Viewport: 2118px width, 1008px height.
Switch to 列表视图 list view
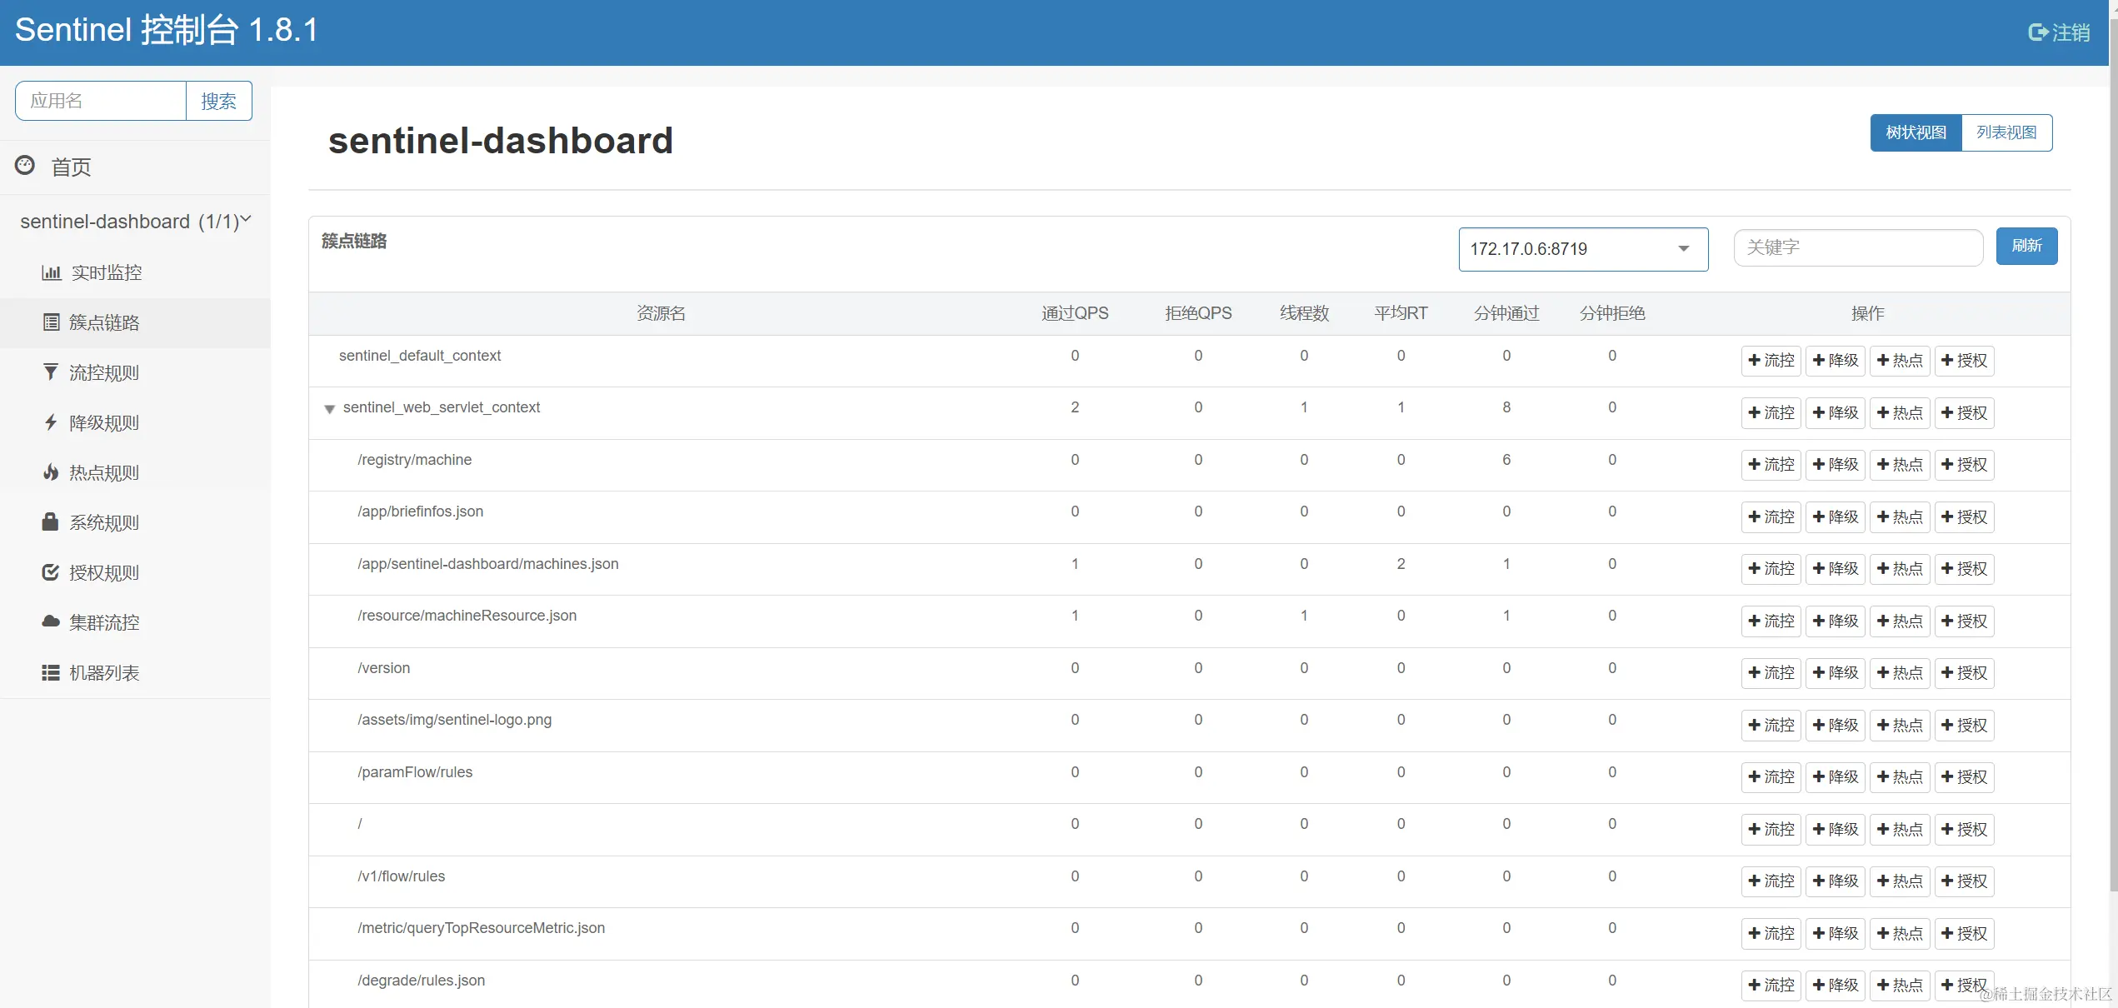click(x=2006, y=132)
